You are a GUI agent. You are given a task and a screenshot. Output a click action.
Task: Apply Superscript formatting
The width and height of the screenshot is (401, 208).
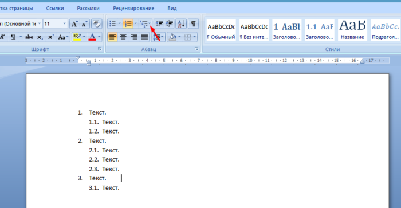tap(51, 37)
